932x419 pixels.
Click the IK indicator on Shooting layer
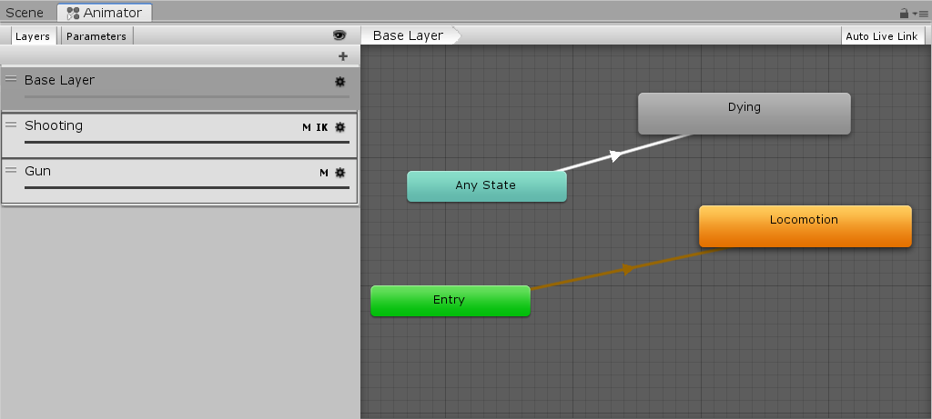321,127
